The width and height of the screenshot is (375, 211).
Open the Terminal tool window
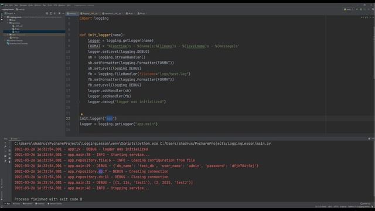(40, 204)
